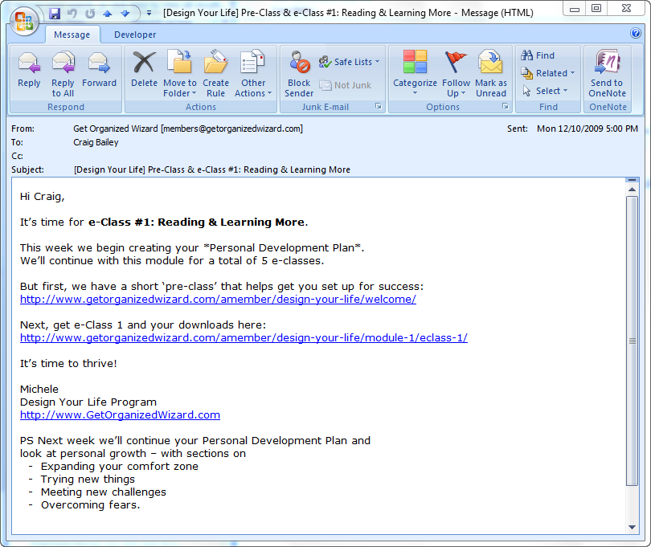Open the design-your-life welcome link

pyautogui.click(x=218, y=300)
